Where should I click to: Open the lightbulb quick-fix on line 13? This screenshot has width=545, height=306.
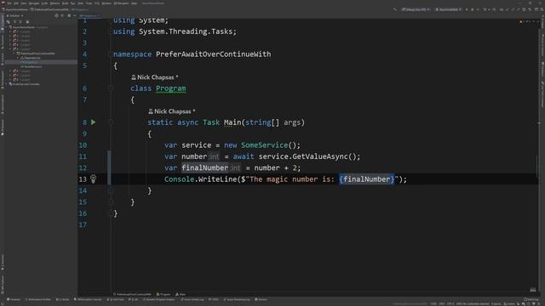[x=93, y=178]
